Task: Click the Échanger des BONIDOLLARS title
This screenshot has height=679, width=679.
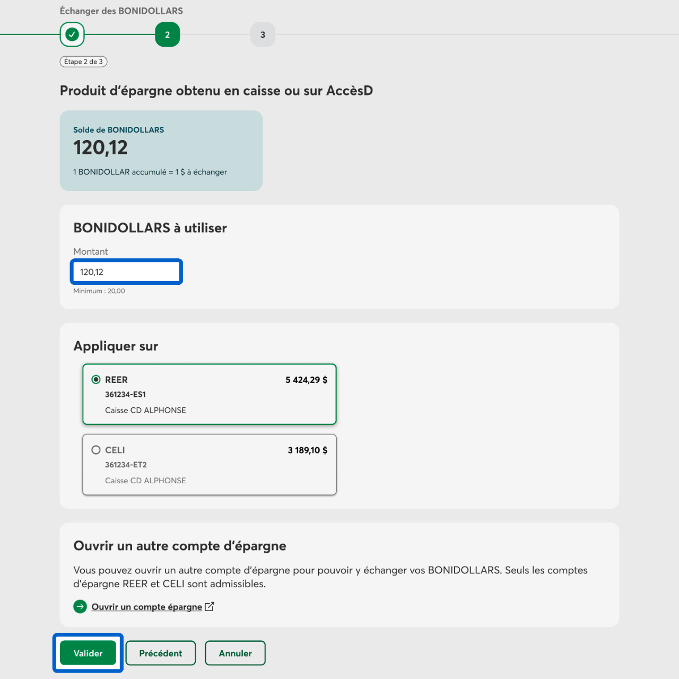Action: pyautogui.click(x=121, y=11)
